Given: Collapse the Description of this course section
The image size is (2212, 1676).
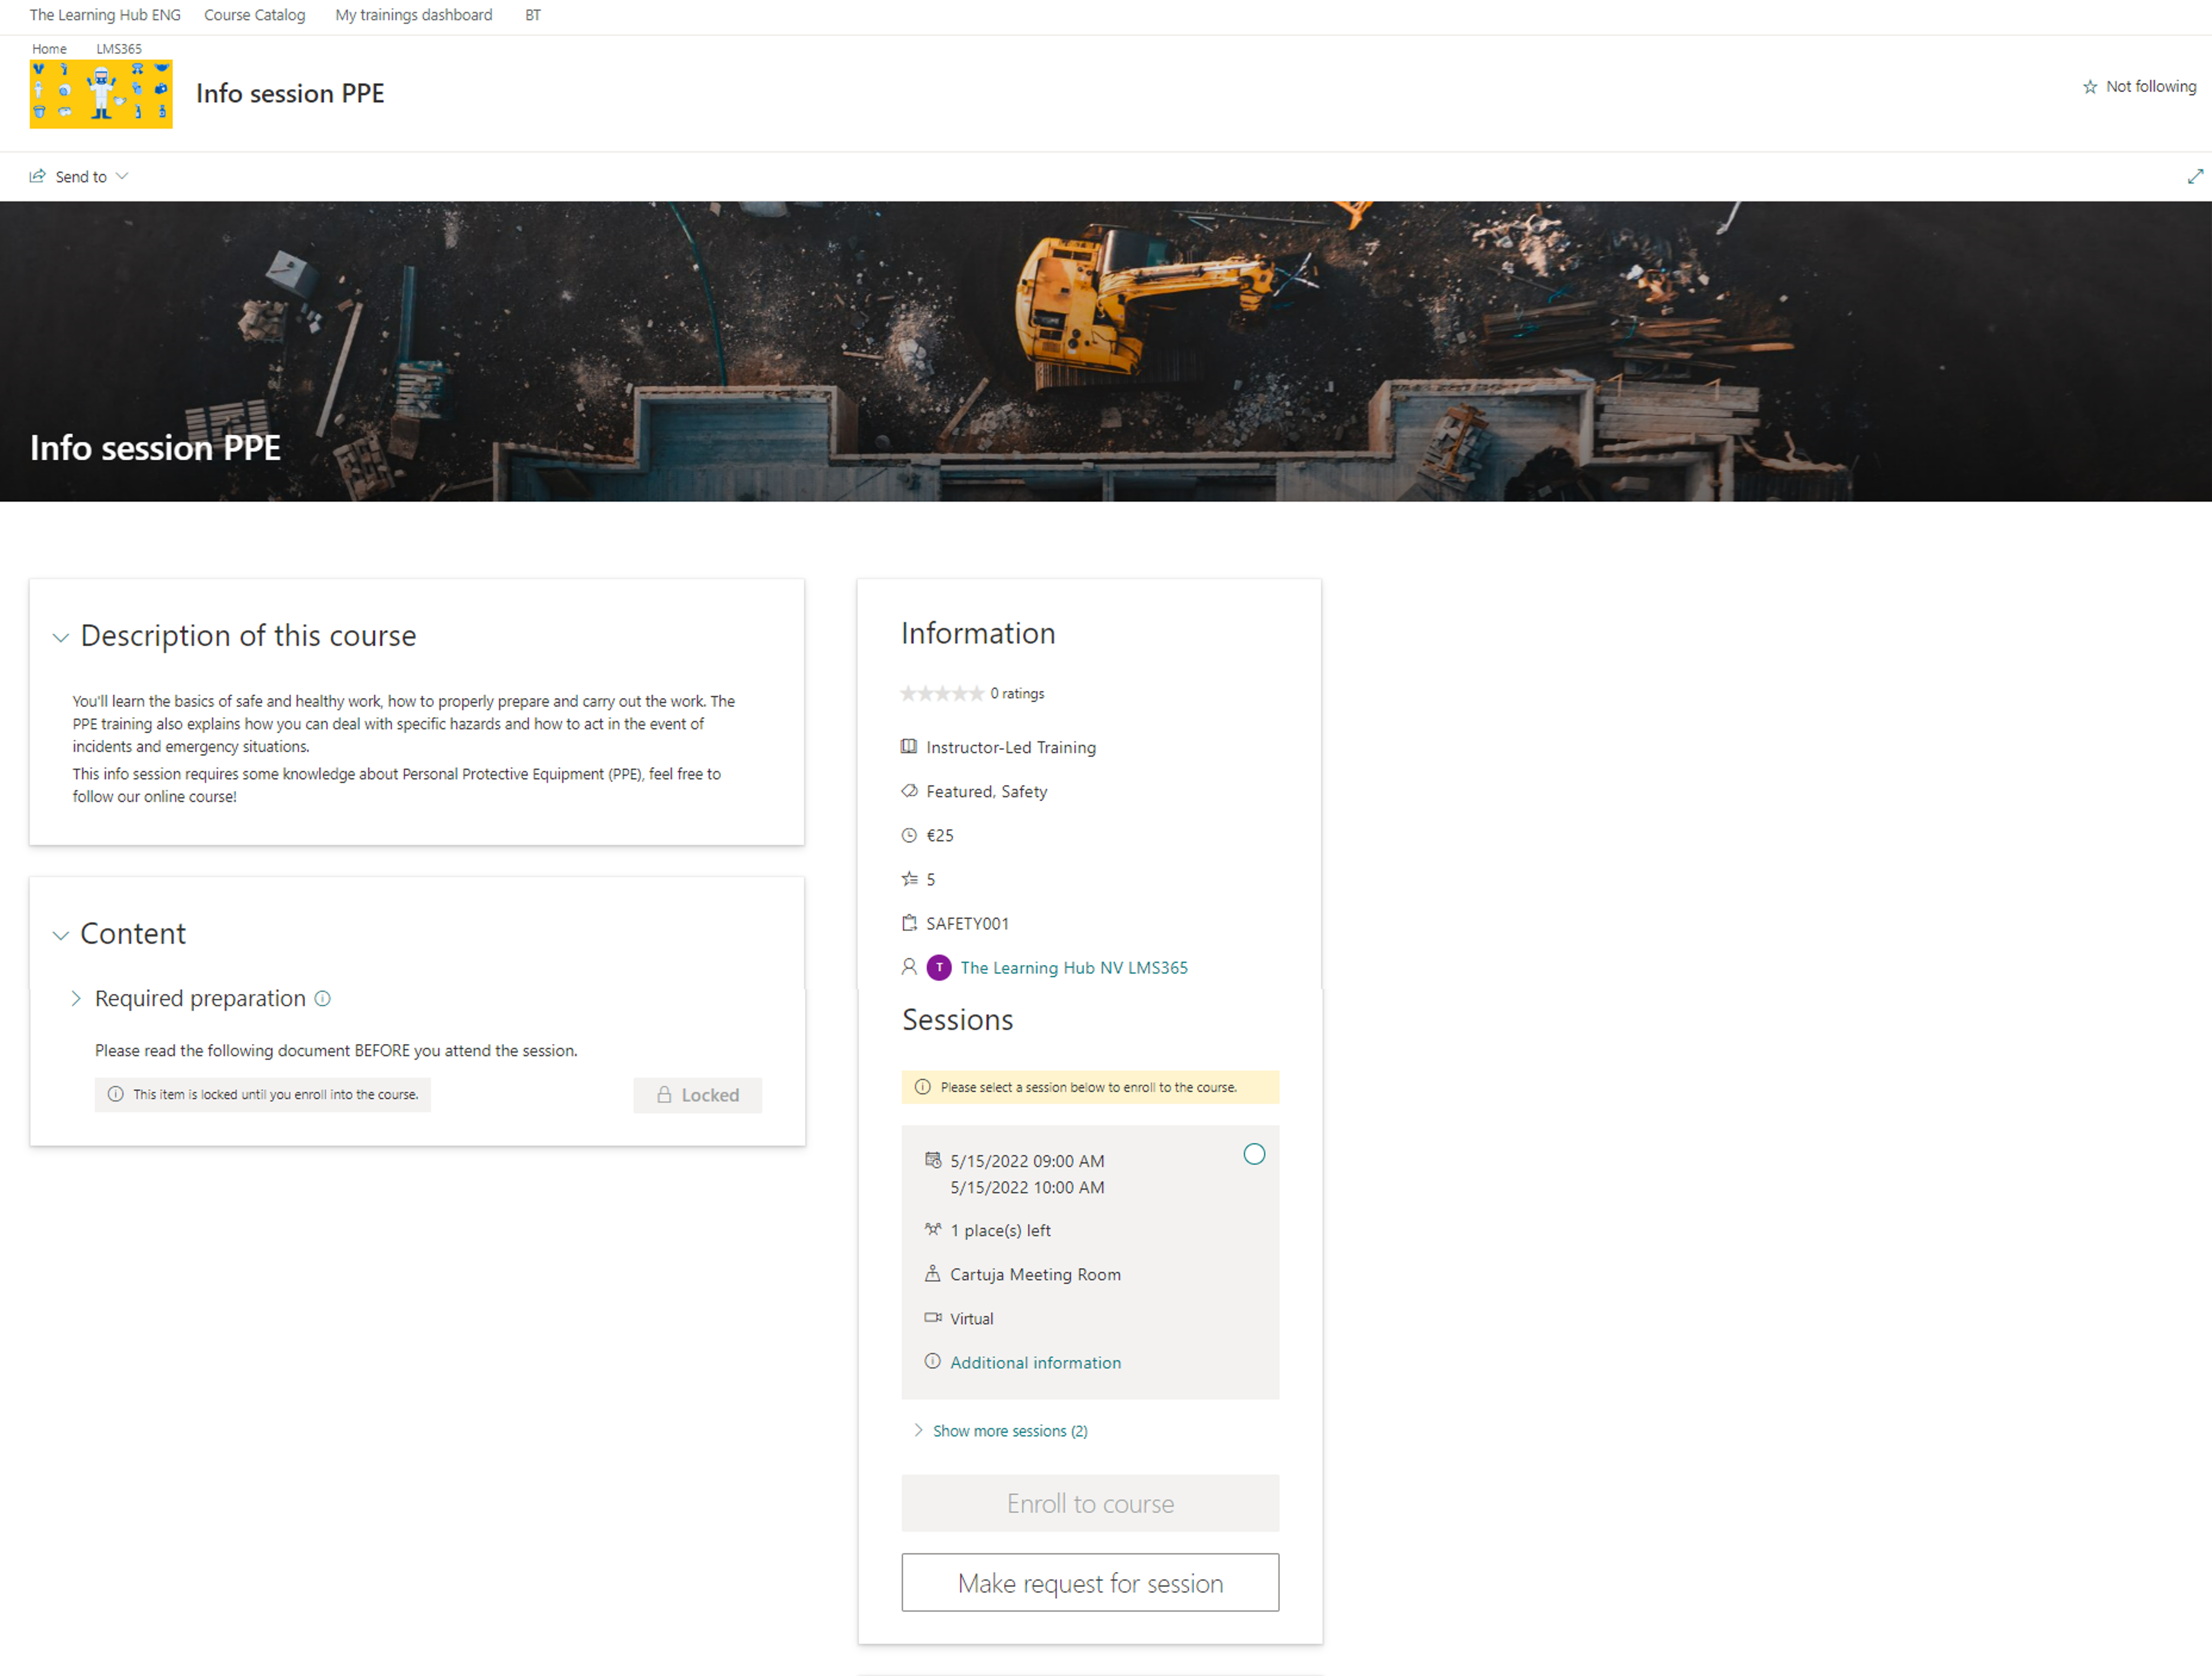Looking at the screenshot, I should pyautogui.click(x=61, y=637).
